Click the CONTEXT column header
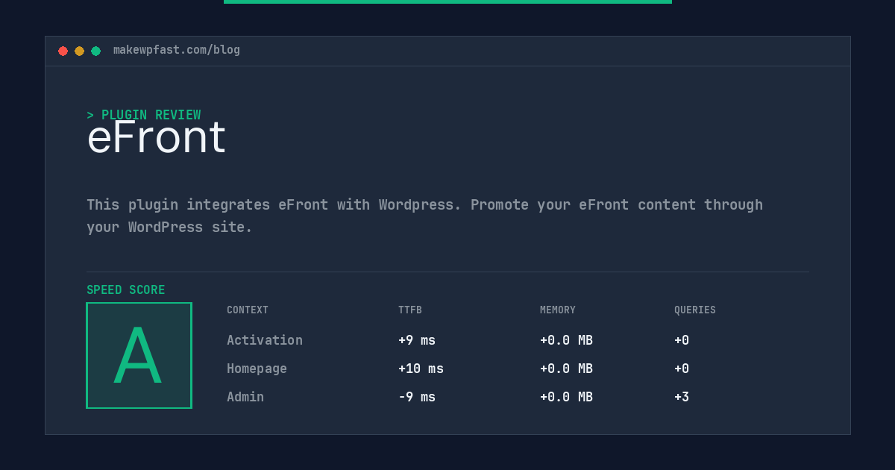Screen dimensions: 895x470 point(248,310)
